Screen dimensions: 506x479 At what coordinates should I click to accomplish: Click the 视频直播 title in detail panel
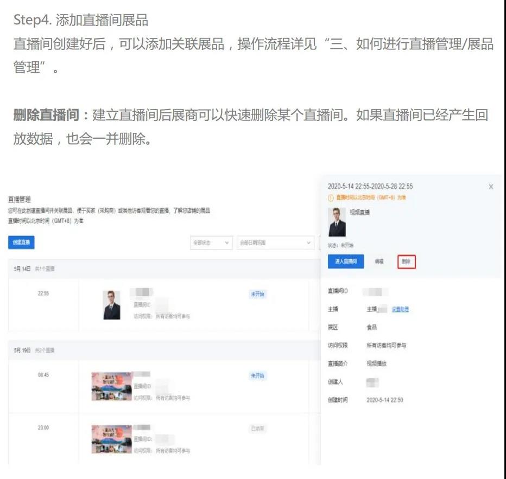(359, 213)
